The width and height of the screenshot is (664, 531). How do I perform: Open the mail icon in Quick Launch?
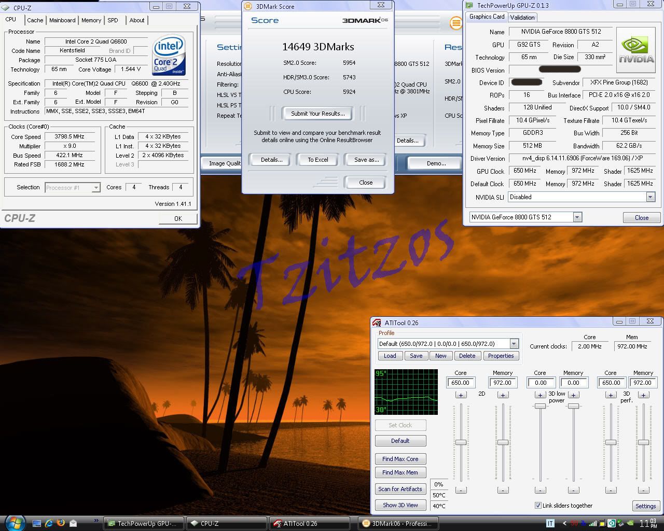73,523
